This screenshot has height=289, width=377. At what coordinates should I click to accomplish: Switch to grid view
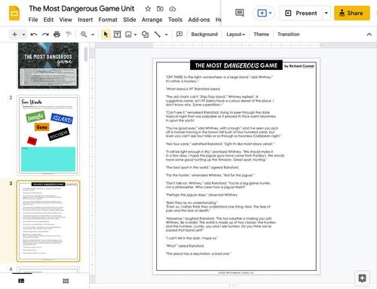(x=66, y=281)
